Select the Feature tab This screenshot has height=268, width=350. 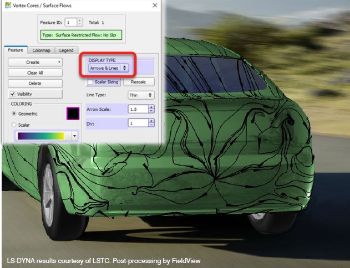(x=16, y=50)
